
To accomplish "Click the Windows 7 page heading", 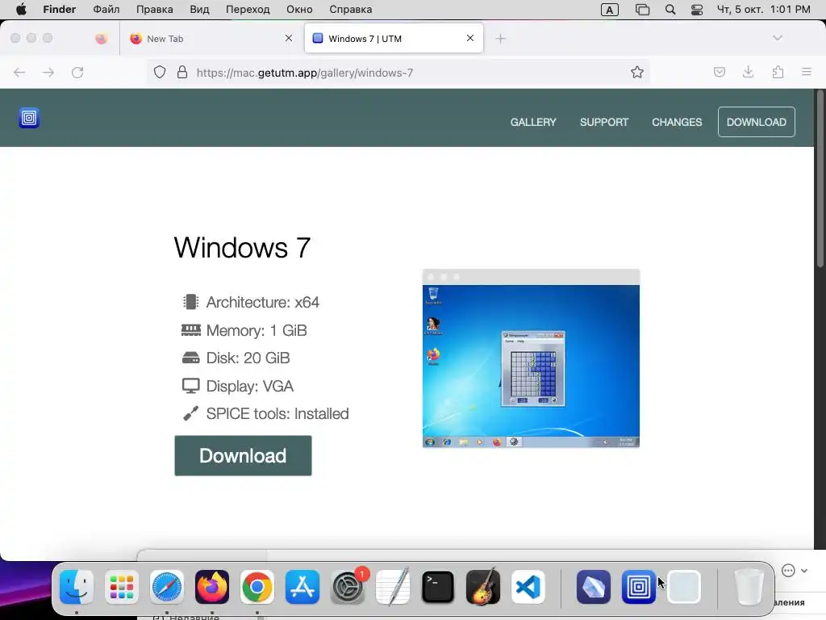I will click(242, 247).
